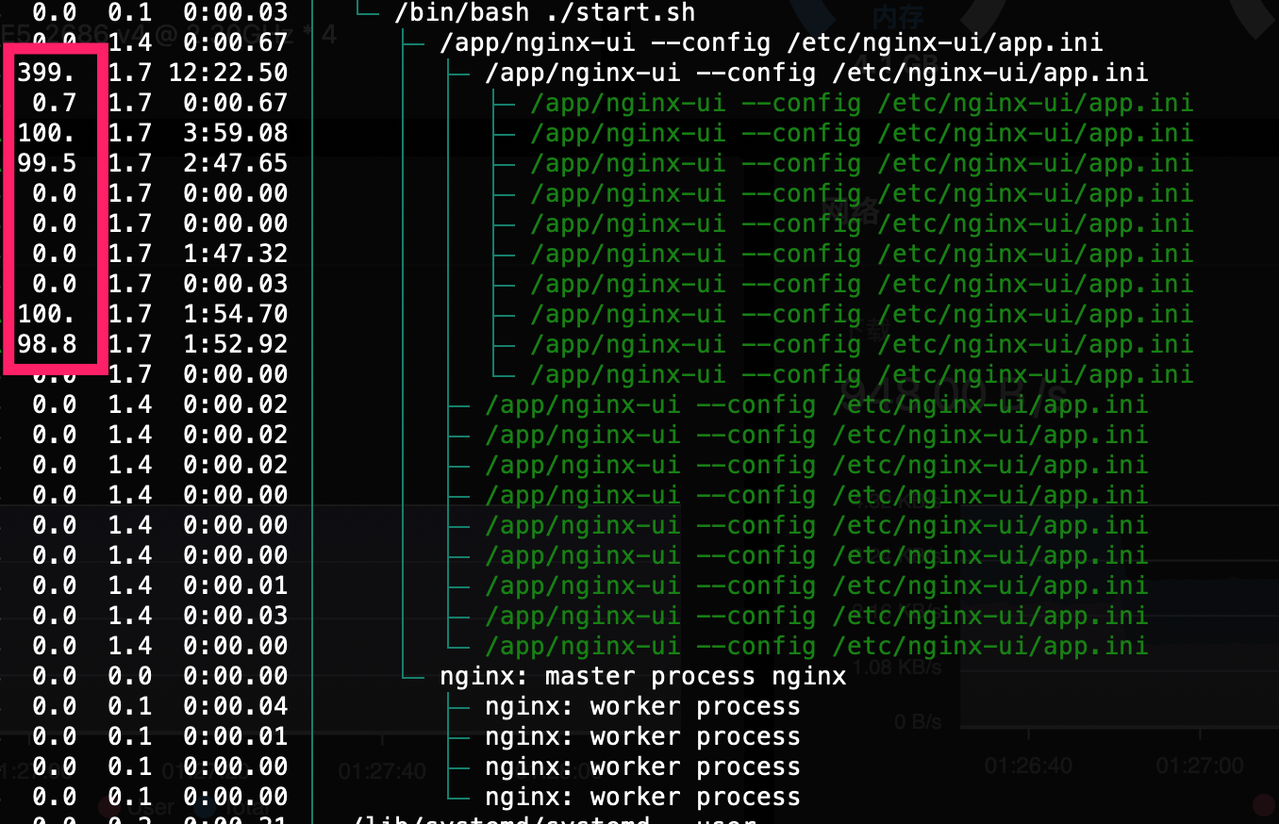Click the 0.7 CPU percentage value
Viewport: 1279px width, 824px height.
[54, 103]
